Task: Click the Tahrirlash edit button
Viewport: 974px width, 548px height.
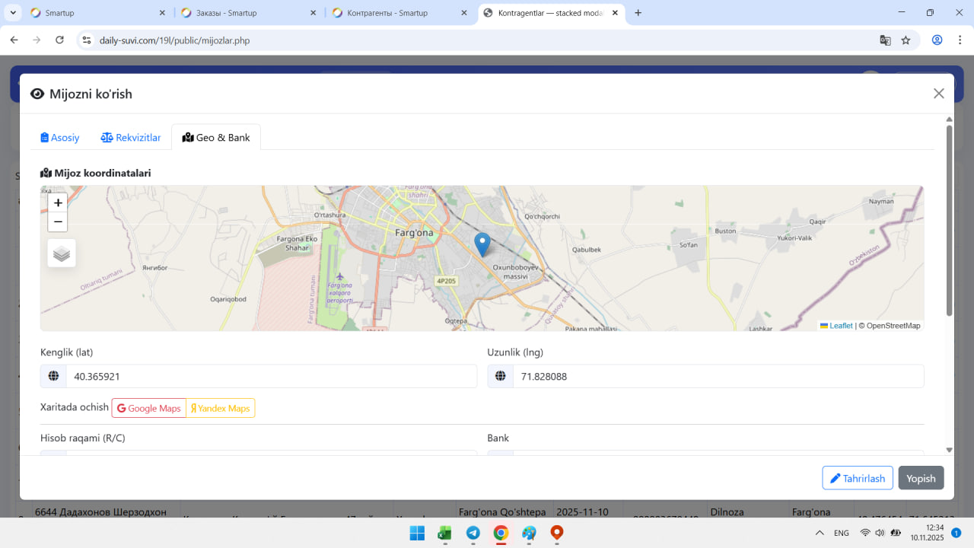Action: pyautogui.click(x=858, y=478)
